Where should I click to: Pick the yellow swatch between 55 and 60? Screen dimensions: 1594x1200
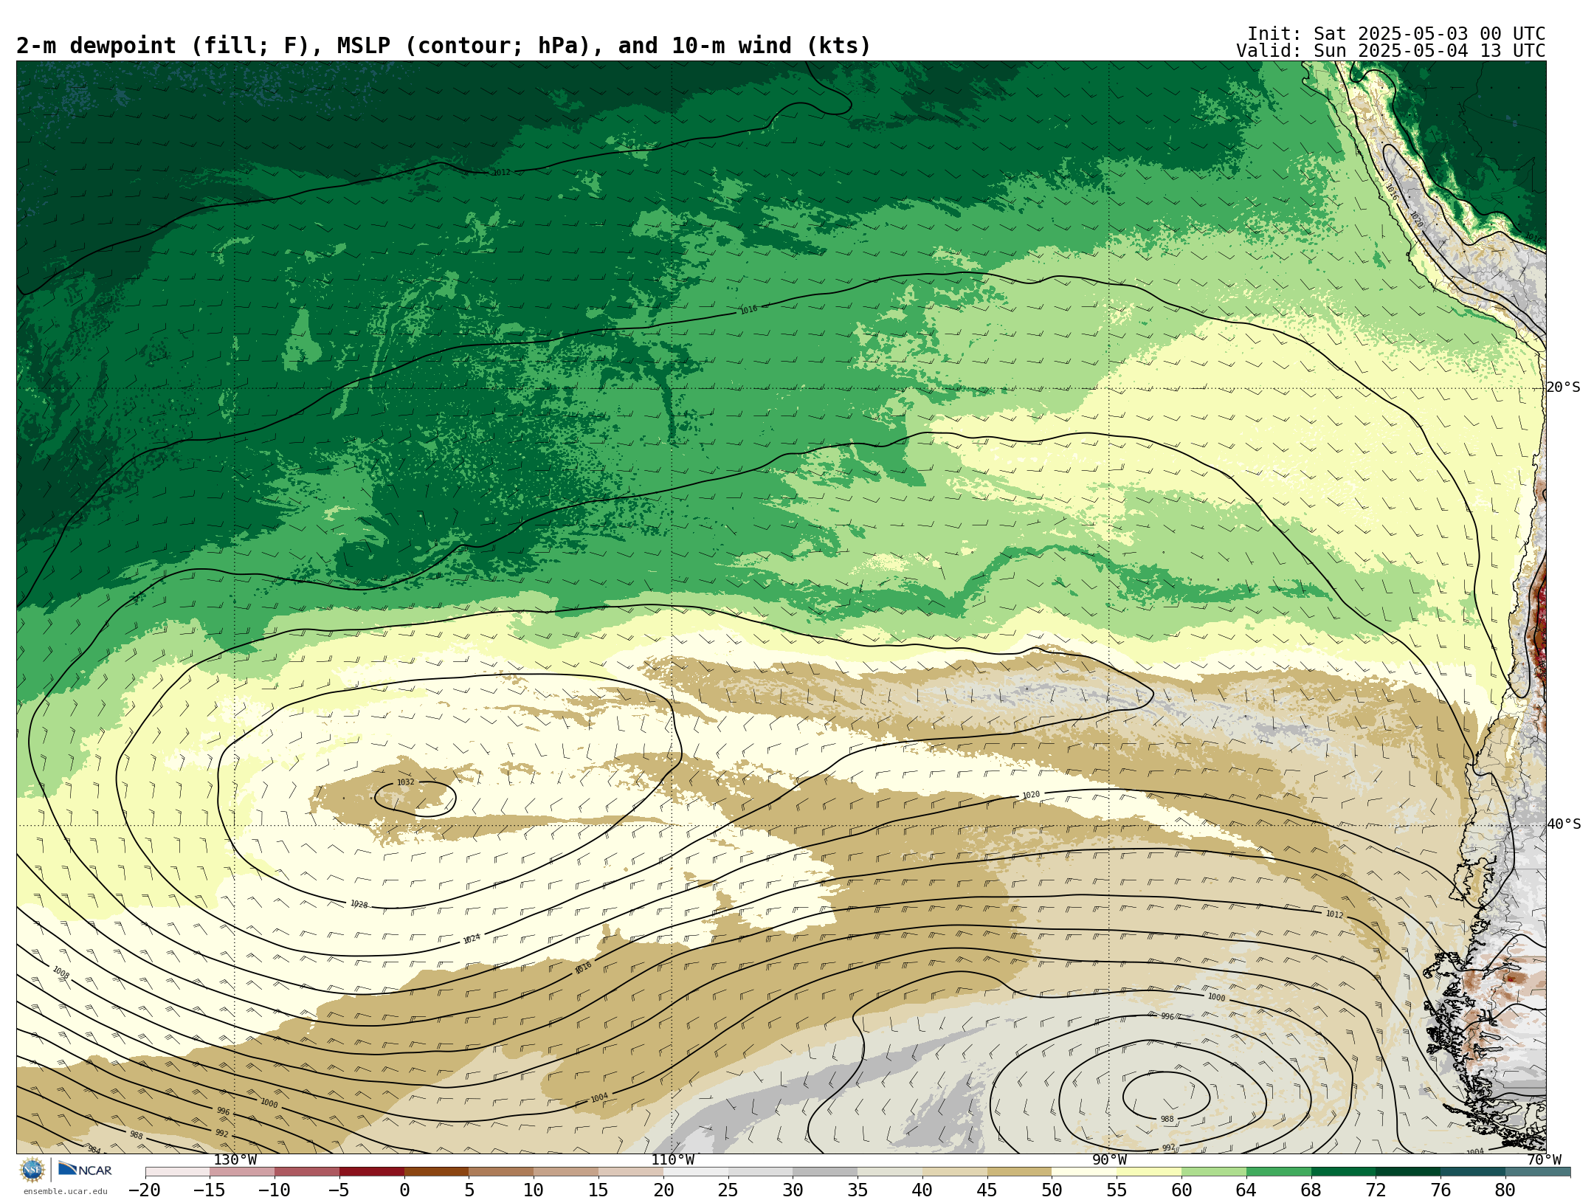pyautogui.click(x=1149, y=1171)
